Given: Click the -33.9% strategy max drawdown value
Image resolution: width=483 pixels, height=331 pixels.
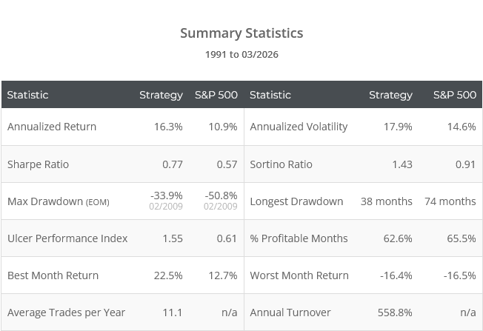Looking at the screenshot, I should tap(167, 196).
